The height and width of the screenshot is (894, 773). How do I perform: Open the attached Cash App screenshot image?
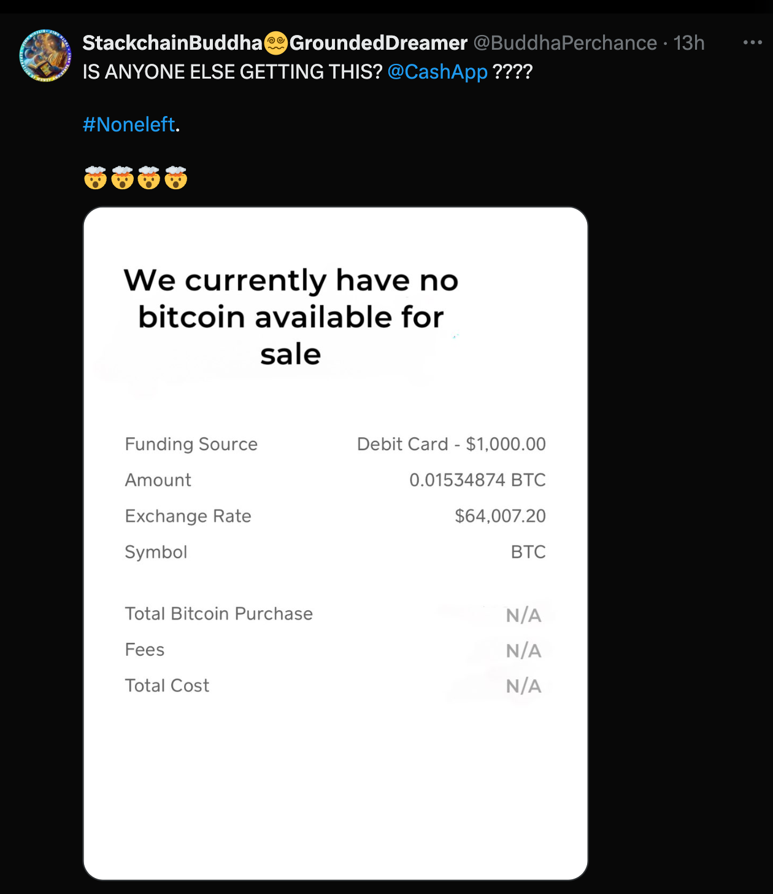click(x=336, y=543)
